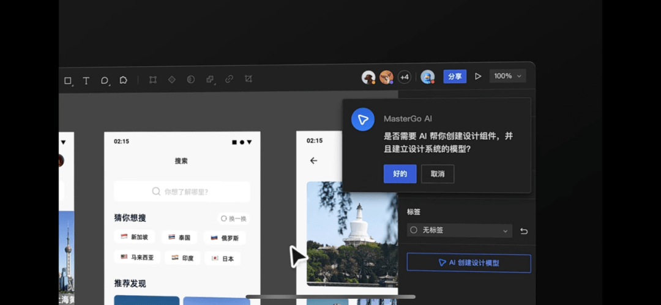This screenshot has height=305, width=661.
Task: Click the AI 创建设计模型 button
Action: pos(469,263)
